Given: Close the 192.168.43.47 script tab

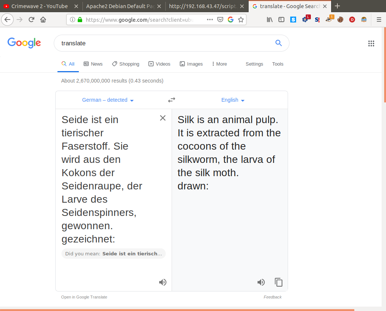Looking at the screenshot, I should (242, 6).
